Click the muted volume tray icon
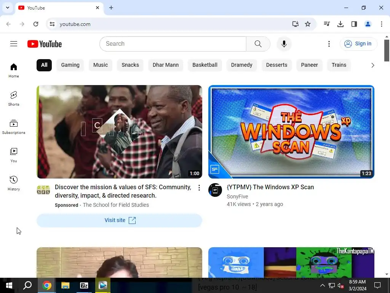This screenshot has width=390, height=293. (x=340, y=285)
